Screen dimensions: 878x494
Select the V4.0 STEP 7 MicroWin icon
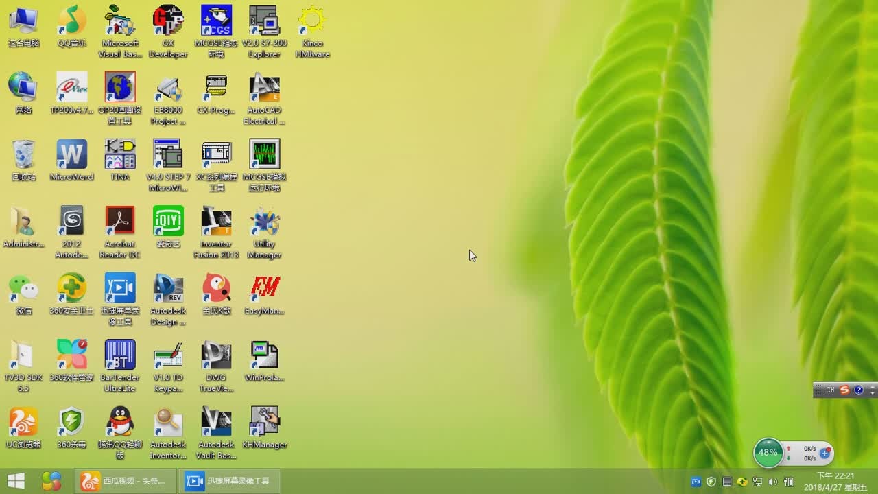point(168,166)
